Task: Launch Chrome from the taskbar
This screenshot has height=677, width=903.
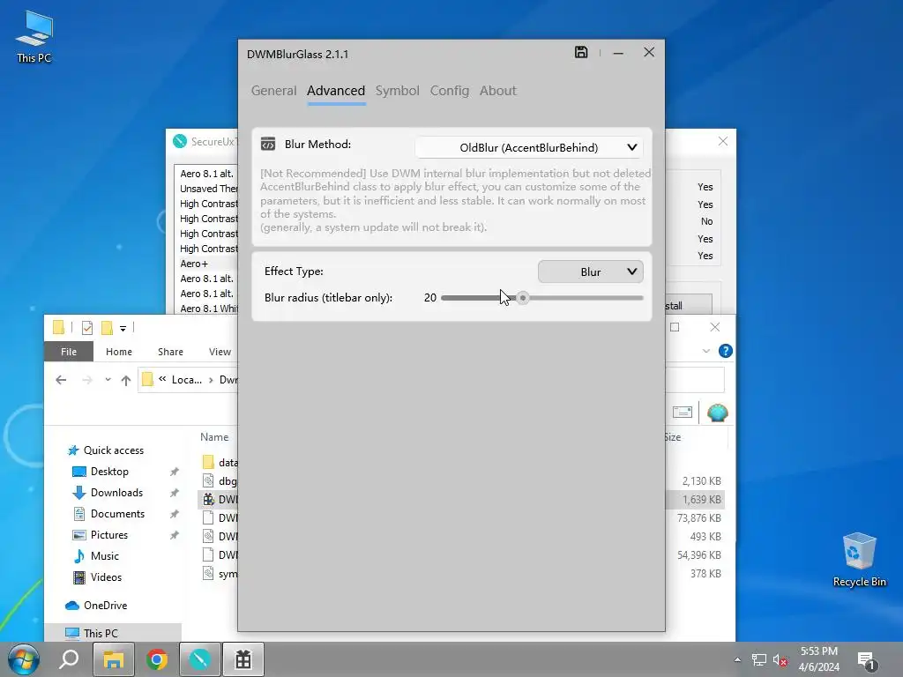Action: pos(157,659)
